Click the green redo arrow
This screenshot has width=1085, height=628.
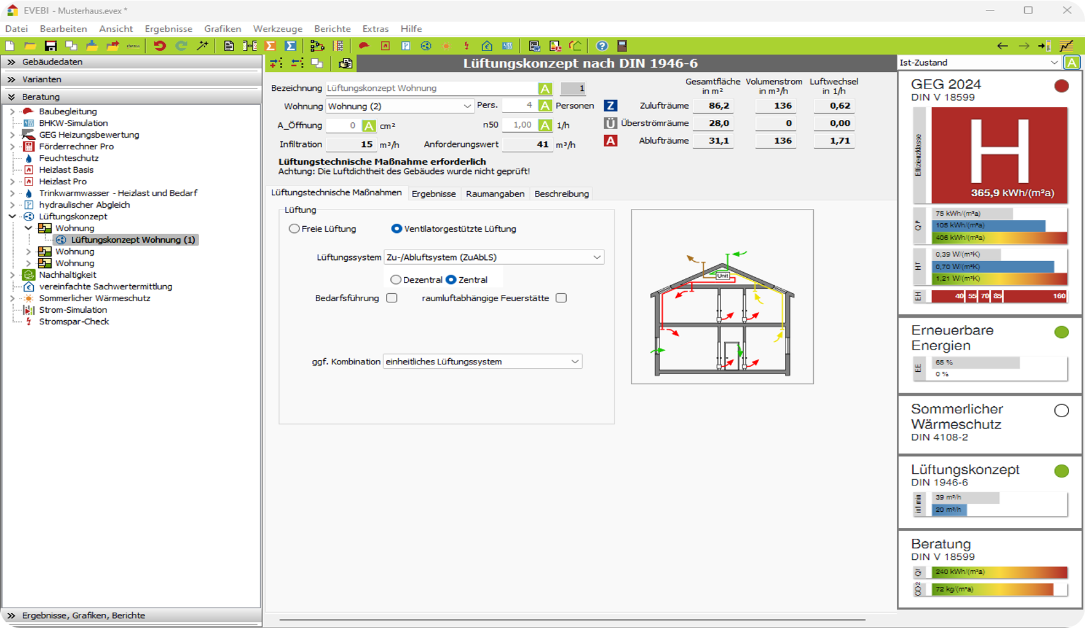coord(181,46)
